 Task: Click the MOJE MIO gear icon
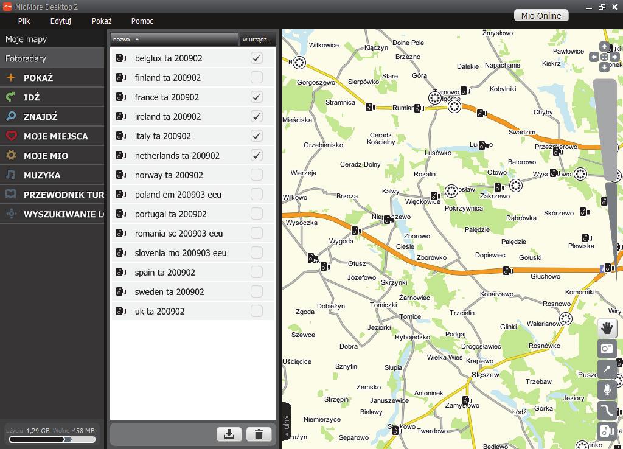[11, 155]
